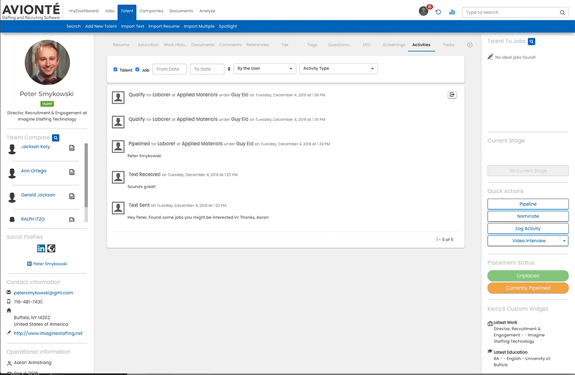575x375 pixels.
Task: Open the LinkedIn social profile icon
Action: [41, 249]
